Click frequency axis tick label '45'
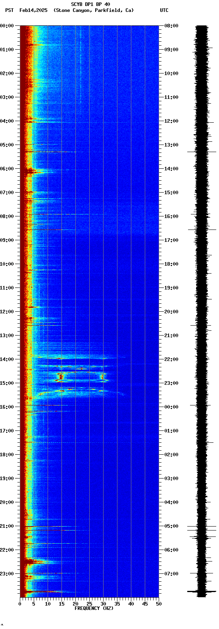This screenshot has width=219, height=629. coord(145,604)
